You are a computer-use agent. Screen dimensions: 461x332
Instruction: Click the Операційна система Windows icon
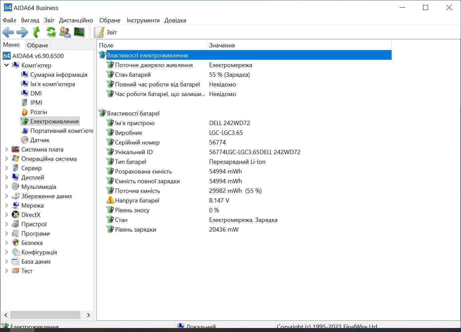coord(15,159)
